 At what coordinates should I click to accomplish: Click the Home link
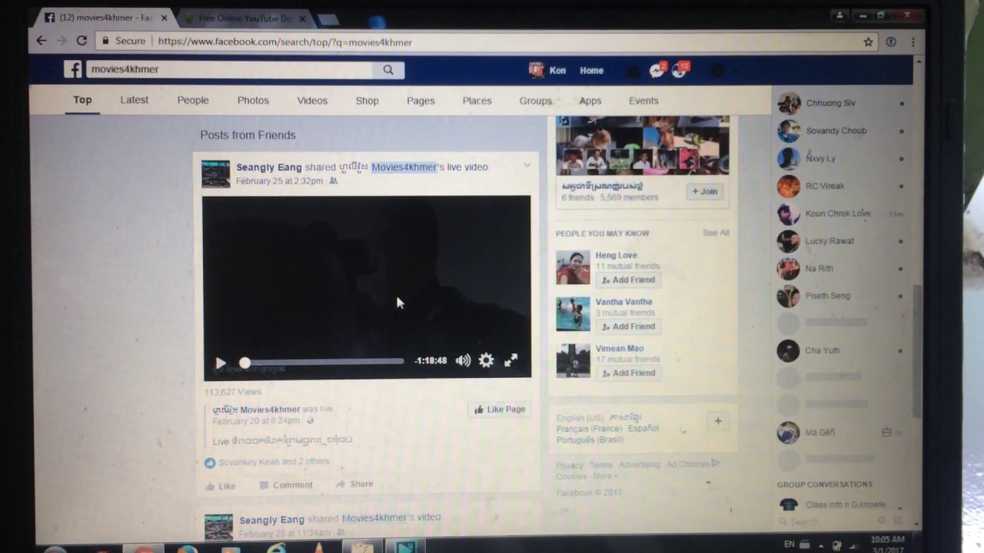(x=591, y=71)
